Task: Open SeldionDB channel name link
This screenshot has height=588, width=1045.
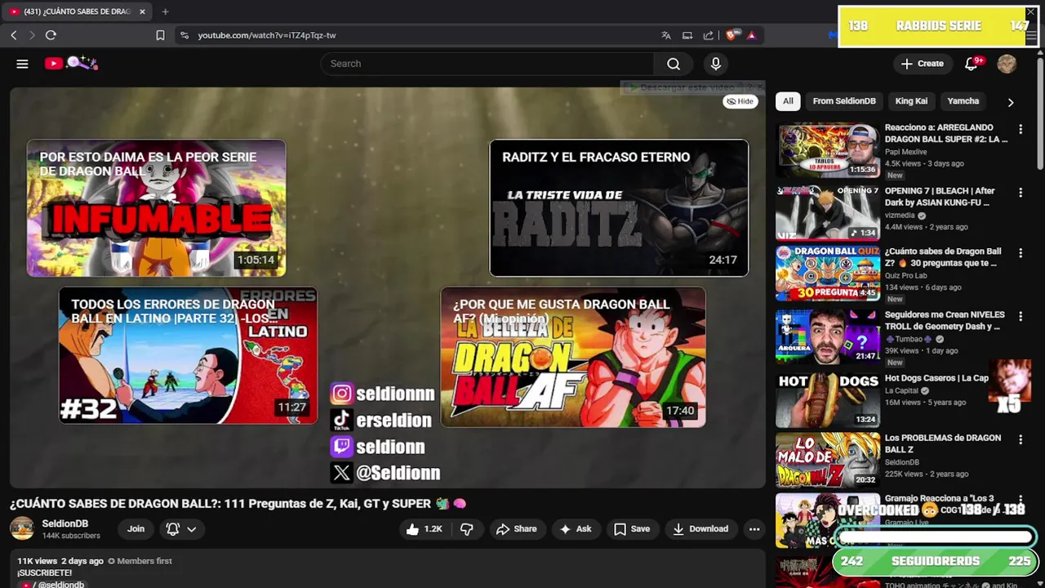Action: (x=65, y=523)
